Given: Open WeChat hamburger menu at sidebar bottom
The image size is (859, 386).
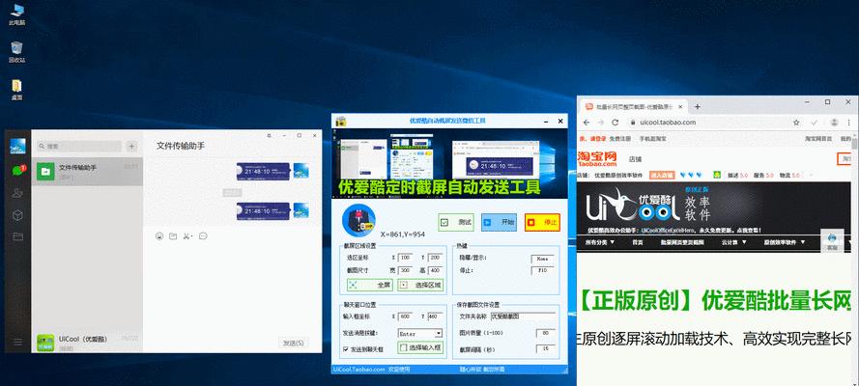Looking at the screenshot, I should pos(17,342).
